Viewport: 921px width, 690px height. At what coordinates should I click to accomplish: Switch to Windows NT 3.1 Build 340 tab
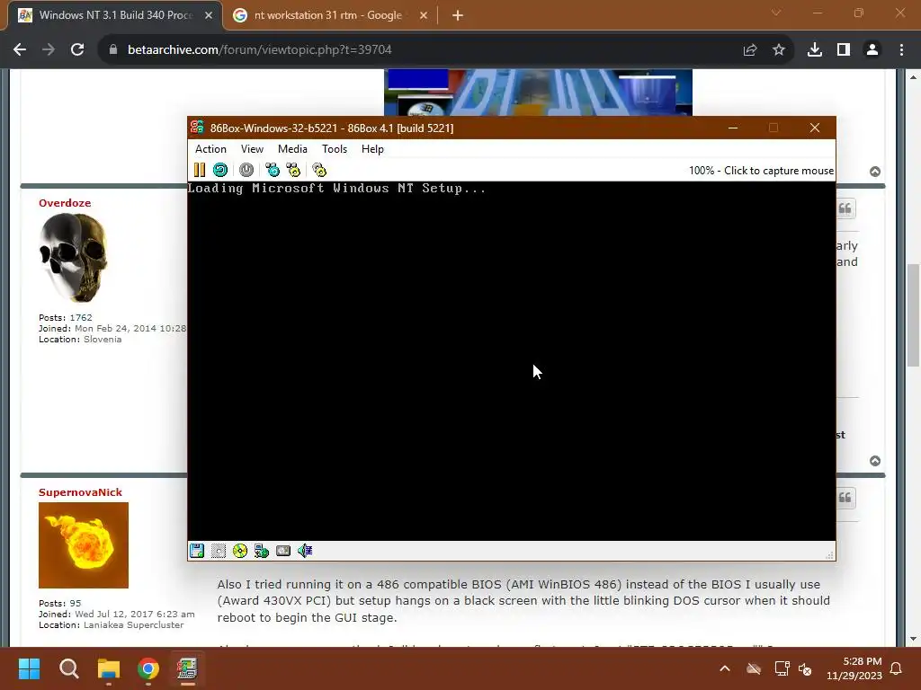tap(115, 15)
